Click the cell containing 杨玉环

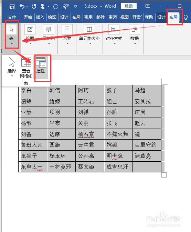61,156
